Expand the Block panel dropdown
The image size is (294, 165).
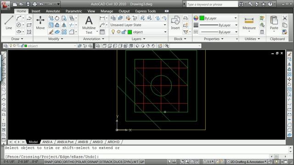pos(180,39)
